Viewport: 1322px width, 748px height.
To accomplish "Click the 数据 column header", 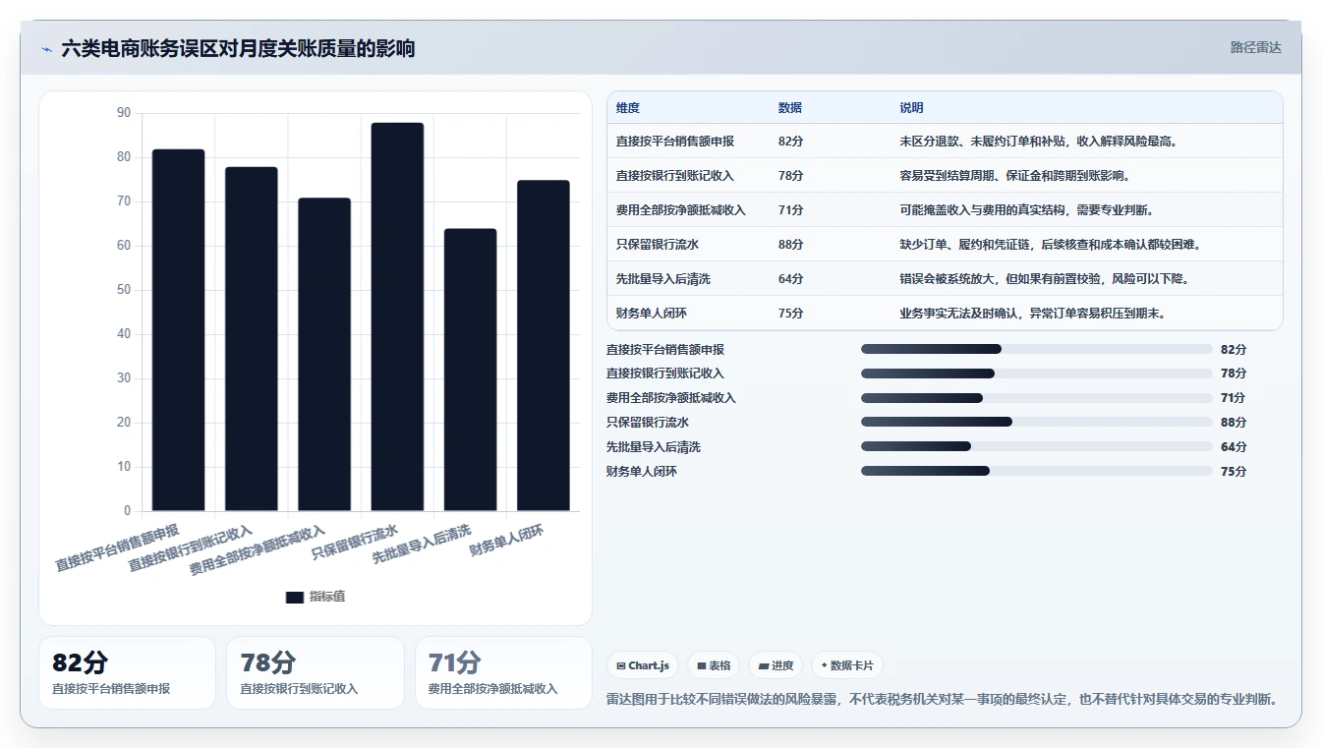I will [x=789, y=108].
